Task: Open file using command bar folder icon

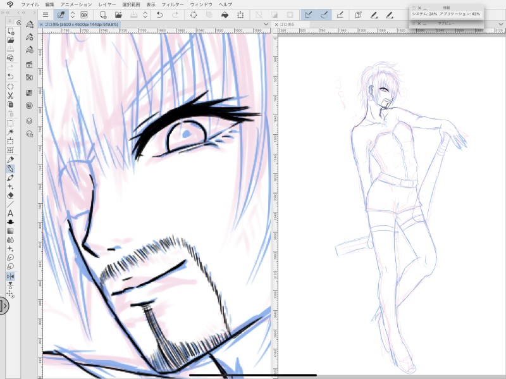Action: 118,15
